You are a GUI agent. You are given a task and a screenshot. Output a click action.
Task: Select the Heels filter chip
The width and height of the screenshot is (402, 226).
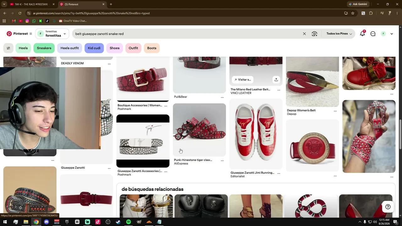tap(23, 48)
